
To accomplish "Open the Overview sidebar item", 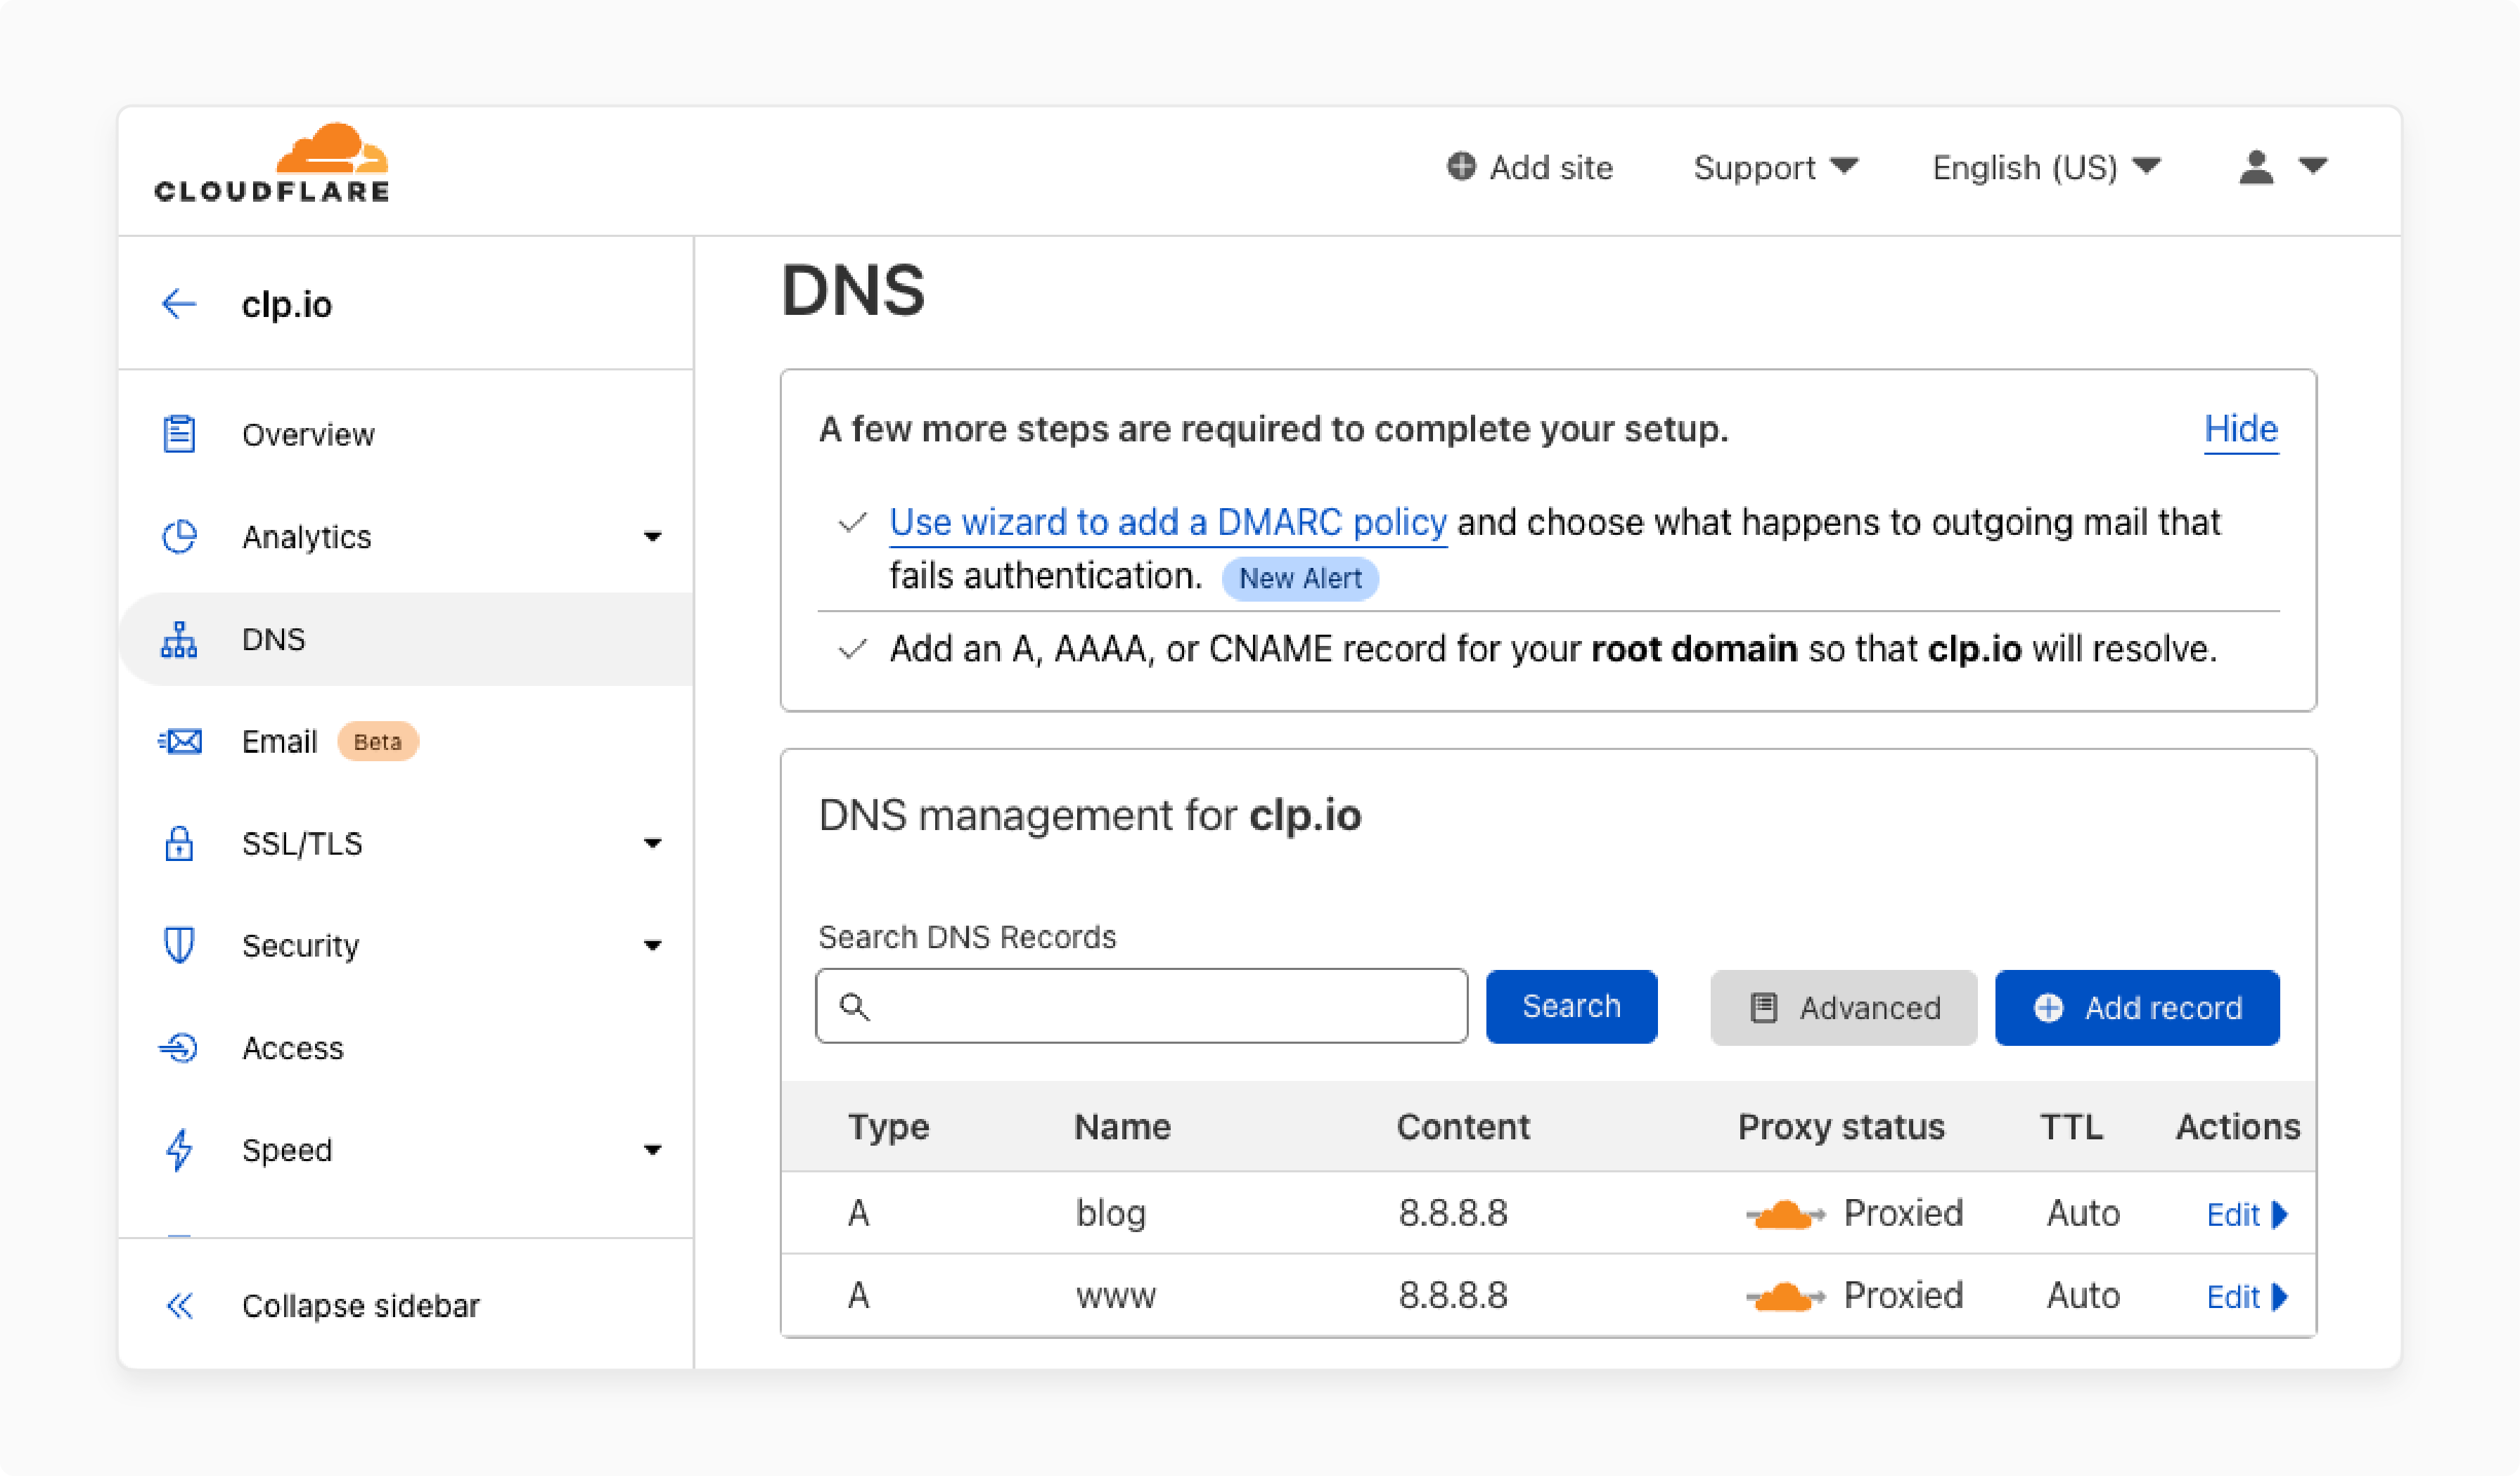I will pos(406,434).
